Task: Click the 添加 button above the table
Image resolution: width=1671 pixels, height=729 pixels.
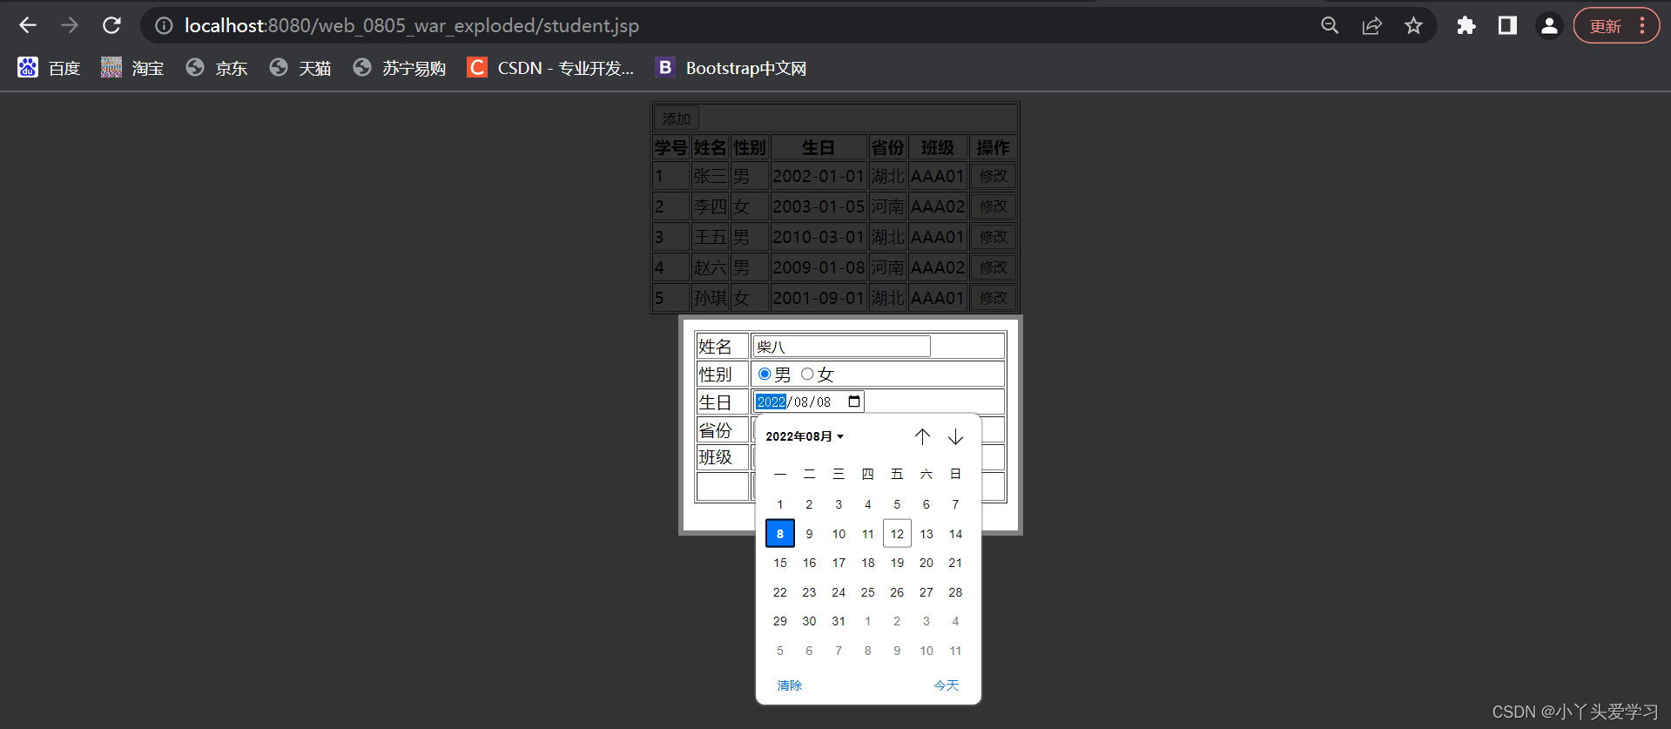Action: point(677,118)
